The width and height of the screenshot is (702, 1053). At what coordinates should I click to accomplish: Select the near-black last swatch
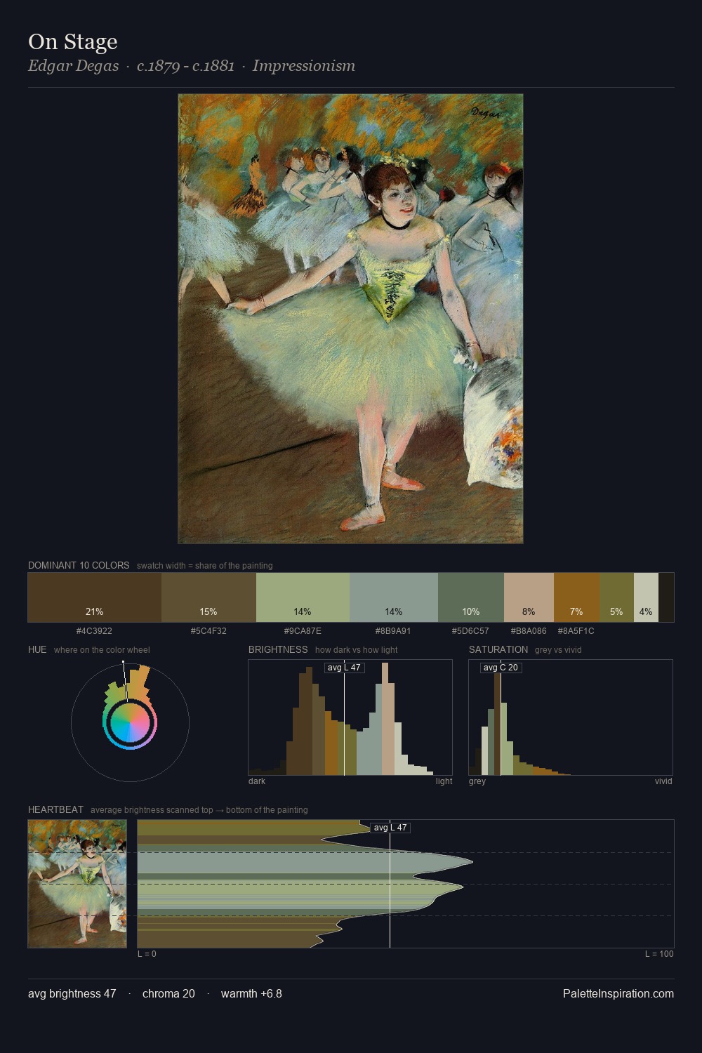666,597
